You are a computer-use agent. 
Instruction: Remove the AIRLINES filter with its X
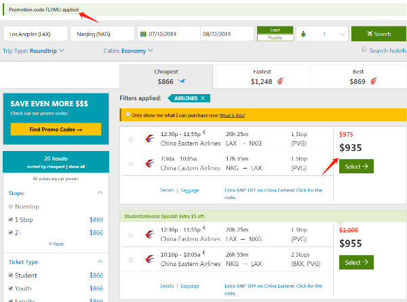(203, 98)
